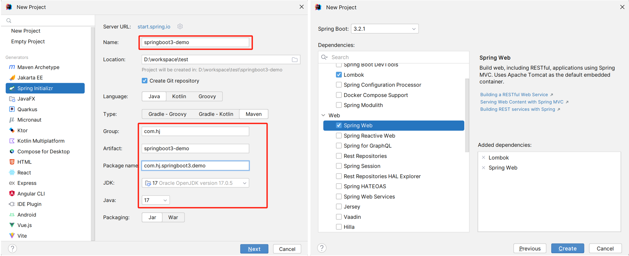Click the Kotlin Multiplatform icon
Viewport: 629px width, 256px height.
[12, 141]
